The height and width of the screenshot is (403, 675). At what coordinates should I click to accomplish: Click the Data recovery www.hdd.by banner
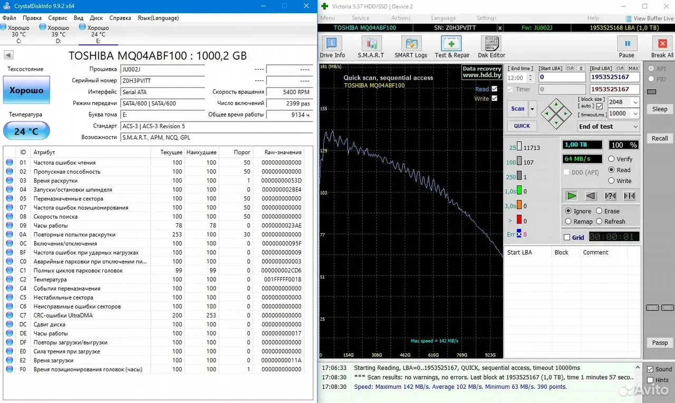click(481, 72)
